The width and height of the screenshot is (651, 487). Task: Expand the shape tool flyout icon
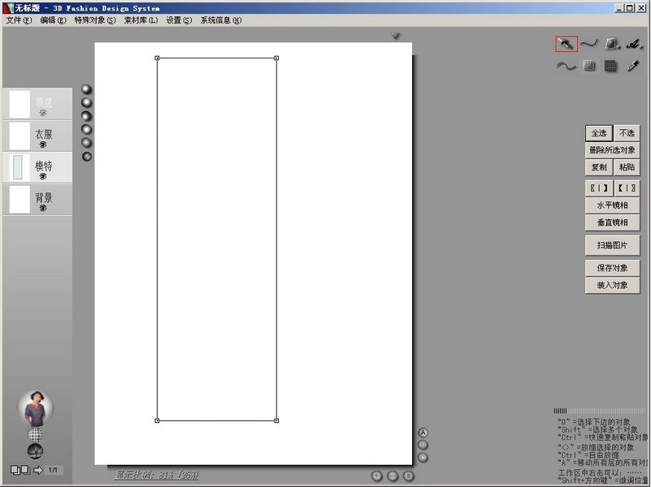click(x=612, y=44)
